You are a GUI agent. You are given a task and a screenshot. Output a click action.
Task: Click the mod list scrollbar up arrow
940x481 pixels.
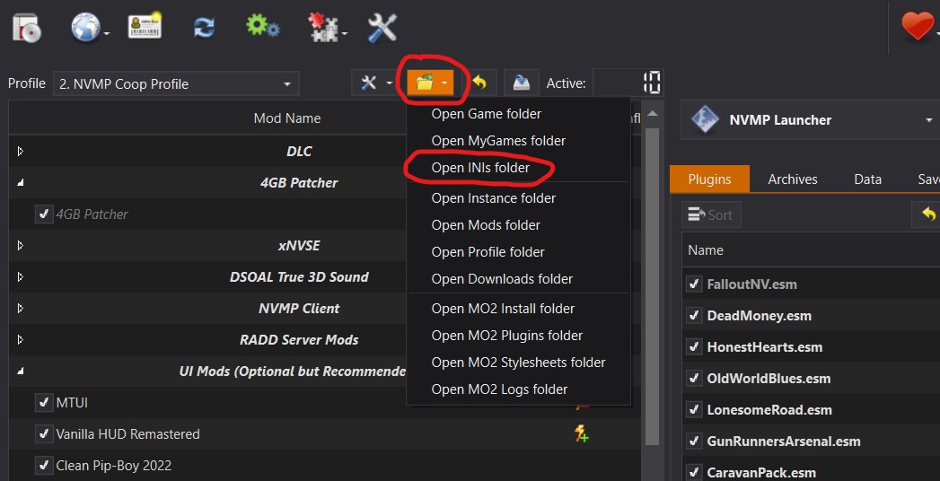click(x=652, y=114)
